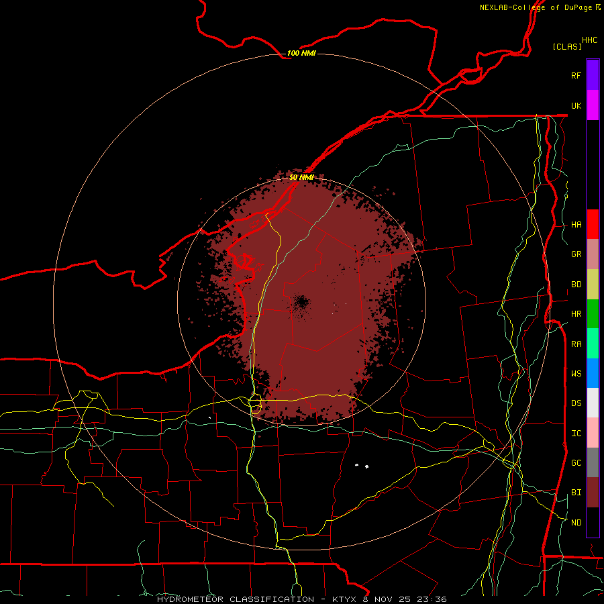This screenshot has height=604, width=604.
Task: Click the 'GC' legend label
Action: coord(576,463)
